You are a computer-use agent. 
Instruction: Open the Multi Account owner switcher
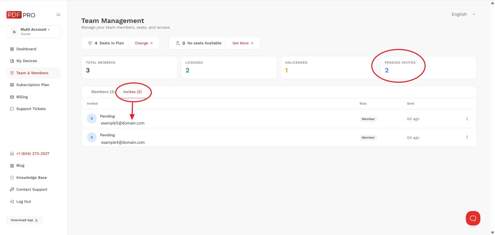click(x=34, y=32)
